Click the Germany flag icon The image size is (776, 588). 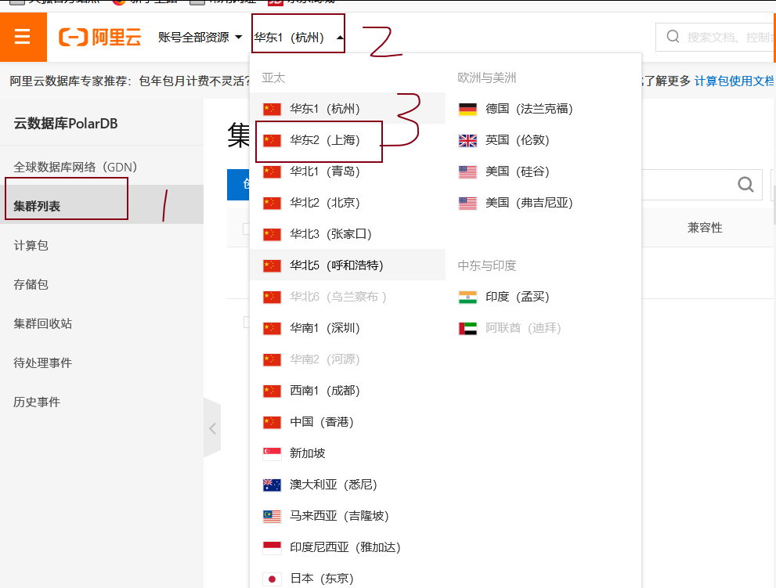click(467, 109)
